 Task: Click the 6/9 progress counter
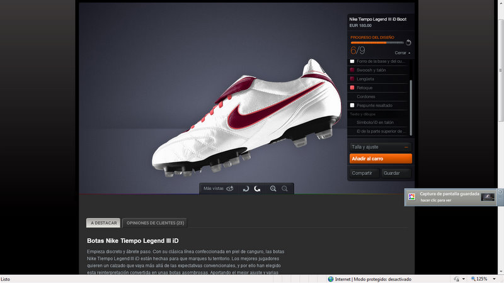[358, 50]
